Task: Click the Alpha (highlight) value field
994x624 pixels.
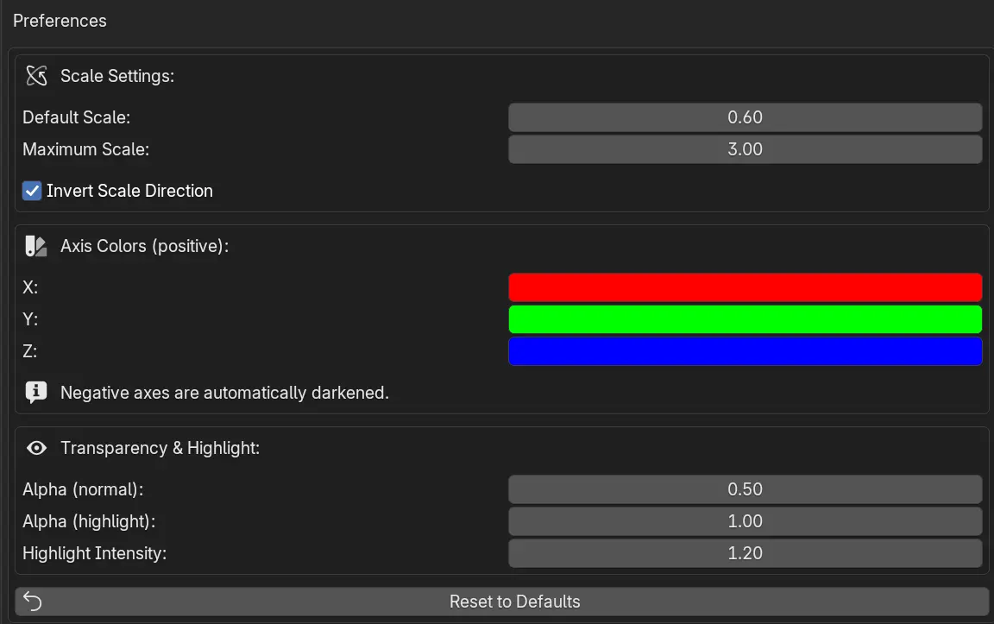Action: click(x=745, y=521)
